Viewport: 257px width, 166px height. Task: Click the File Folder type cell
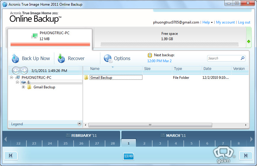point(181,78)
